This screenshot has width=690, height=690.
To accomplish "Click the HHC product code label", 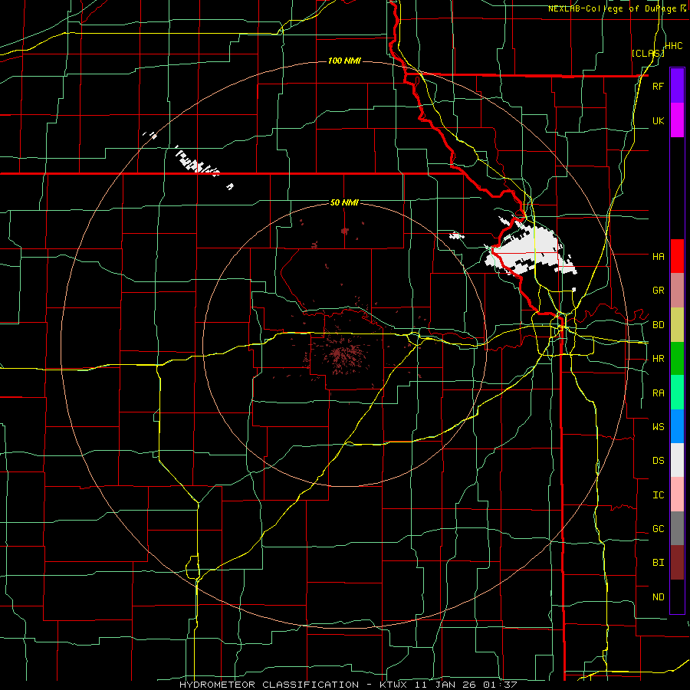I will click(x=673, y=46).
